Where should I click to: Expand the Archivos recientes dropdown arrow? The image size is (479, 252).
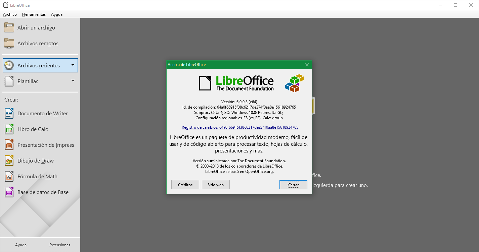(73, 65)
